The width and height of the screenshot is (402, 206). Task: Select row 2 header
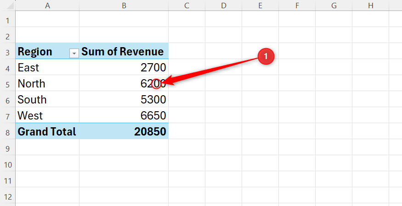8,35
